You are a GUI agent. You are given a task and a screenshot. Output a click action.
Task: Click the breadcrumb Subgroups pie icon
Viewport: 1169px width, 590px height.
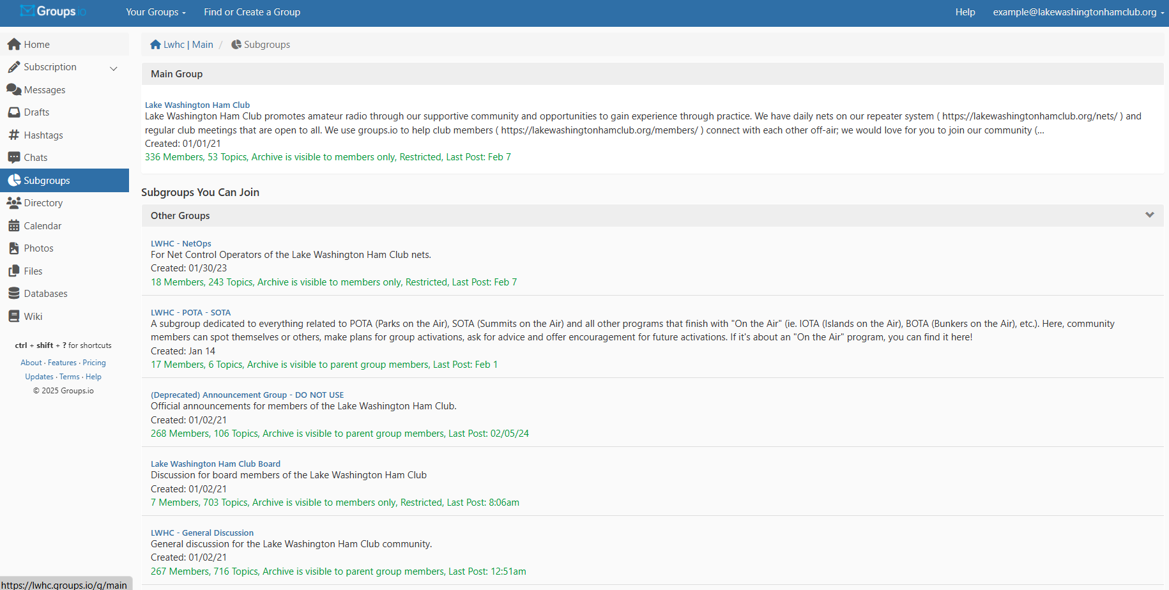[x=236, y=45]
